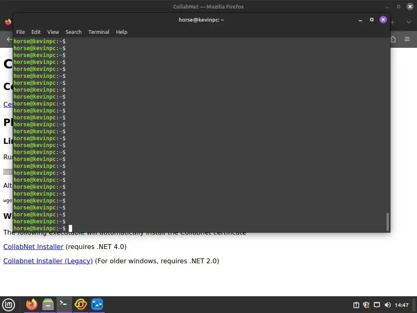Select the terminal taskbar icon
Screen dimensions: 417x313
(64, 304)
